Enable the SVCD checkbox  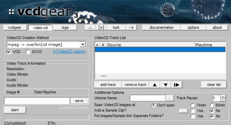[28, 52]
